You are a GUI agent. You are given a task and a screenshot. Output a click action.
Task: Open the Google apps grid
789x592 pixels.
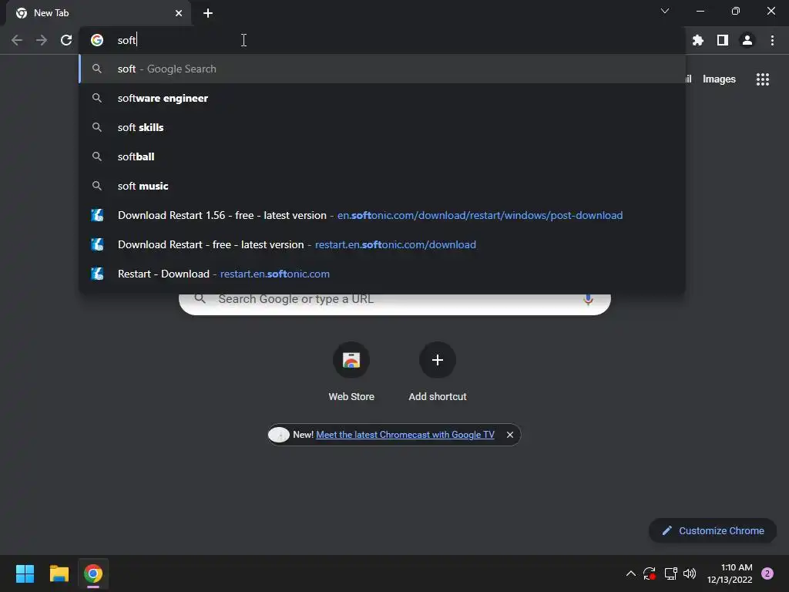(763, 79)
